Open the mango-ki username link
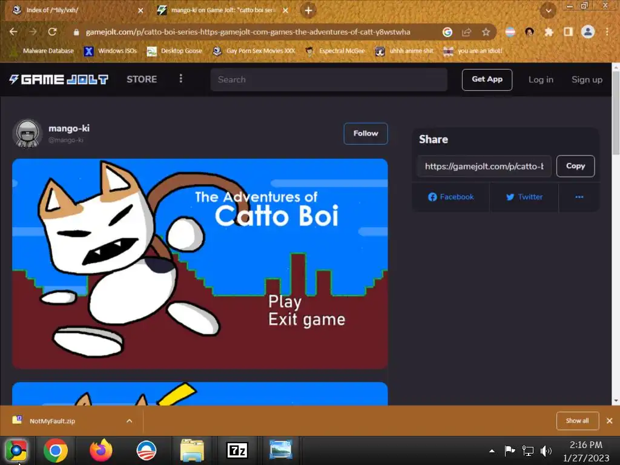 (69, 128)
